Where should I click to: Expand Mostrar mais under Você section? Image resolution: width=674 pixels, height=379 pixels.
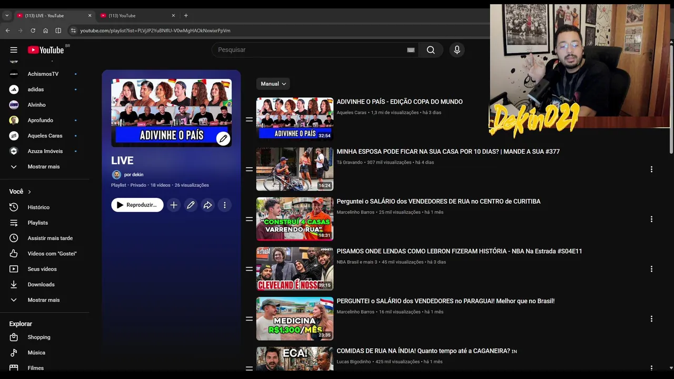click(45, 300)
